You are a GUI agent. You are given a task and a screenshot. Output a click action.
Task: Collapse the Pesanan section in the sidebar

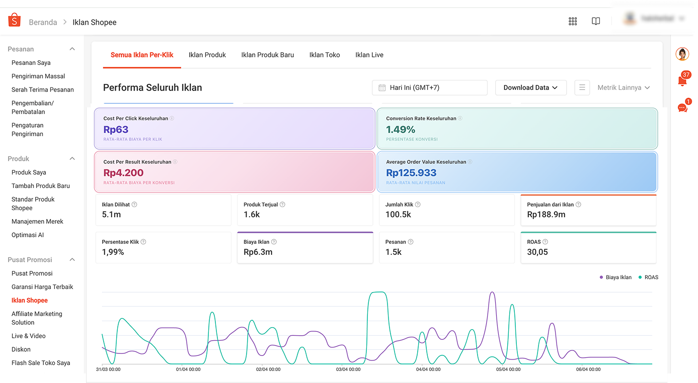(72, 49)
